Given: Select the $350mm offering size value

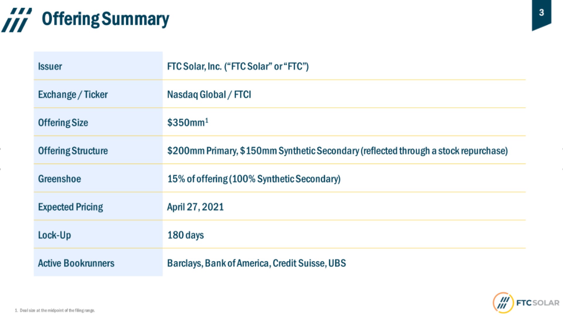Looking at the screenshot, I should [x=186, y=122].
